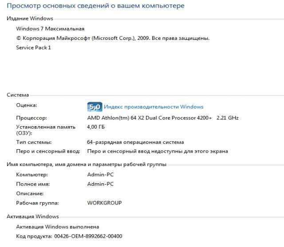Viewport: 284px width, 247px height.
Task: Click the Перо и сенсорный ввод недоступны text
Action: click(158, 151)
